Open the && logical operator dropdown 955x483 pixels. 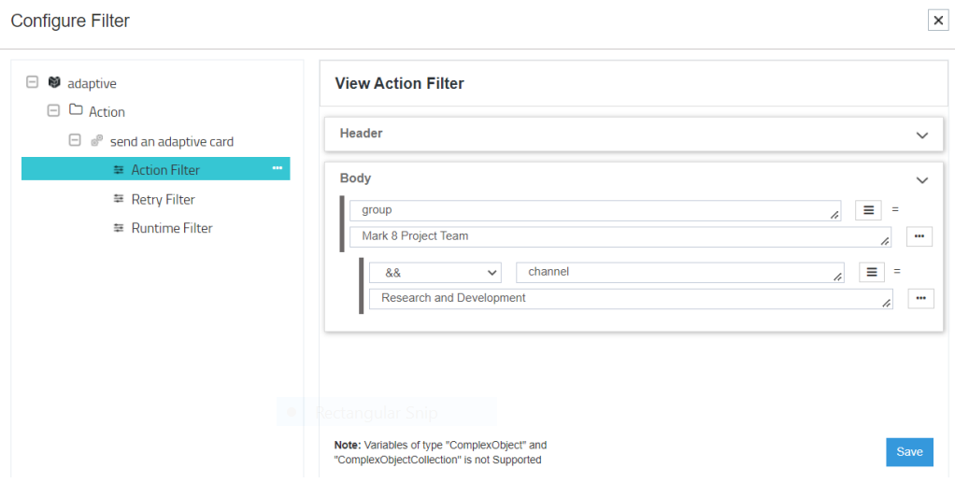(x=435, y=272)
